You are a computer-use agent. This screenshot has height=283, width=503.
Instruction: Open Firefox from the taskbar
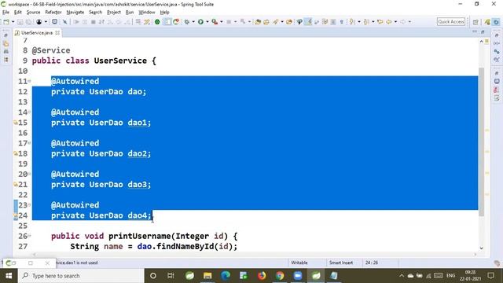pos(262,276)
